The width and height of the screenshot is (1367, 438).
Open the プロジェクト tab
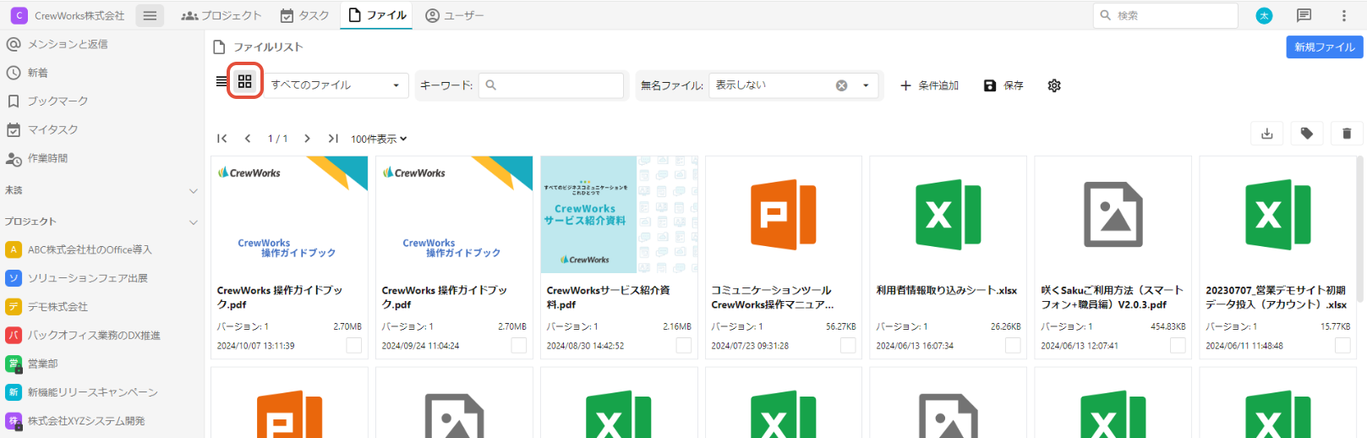pos(221,15)
